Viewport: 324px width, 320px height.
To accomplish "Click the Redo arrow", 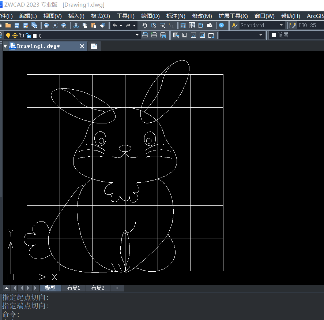I will coord(128,25).
